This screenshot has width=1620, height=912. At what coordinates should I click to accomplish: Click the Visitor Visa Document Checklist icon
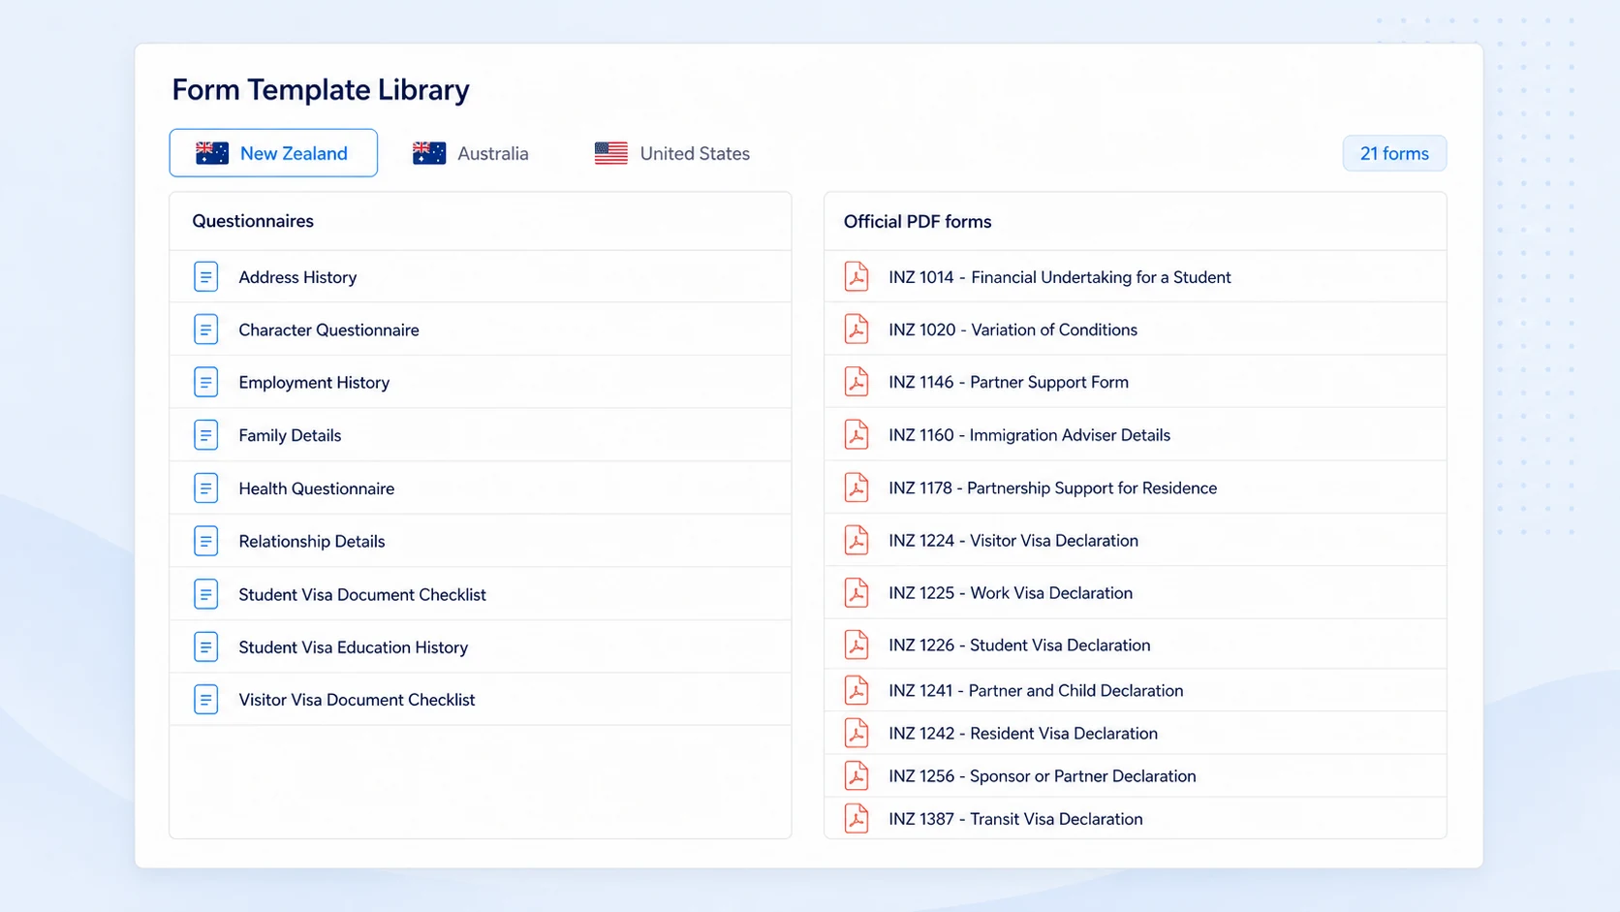click(x=205, y=700)
